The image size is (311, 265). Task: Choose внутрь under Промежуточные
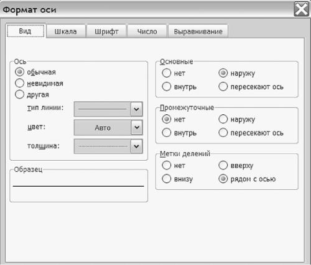[x=167, y=133]
